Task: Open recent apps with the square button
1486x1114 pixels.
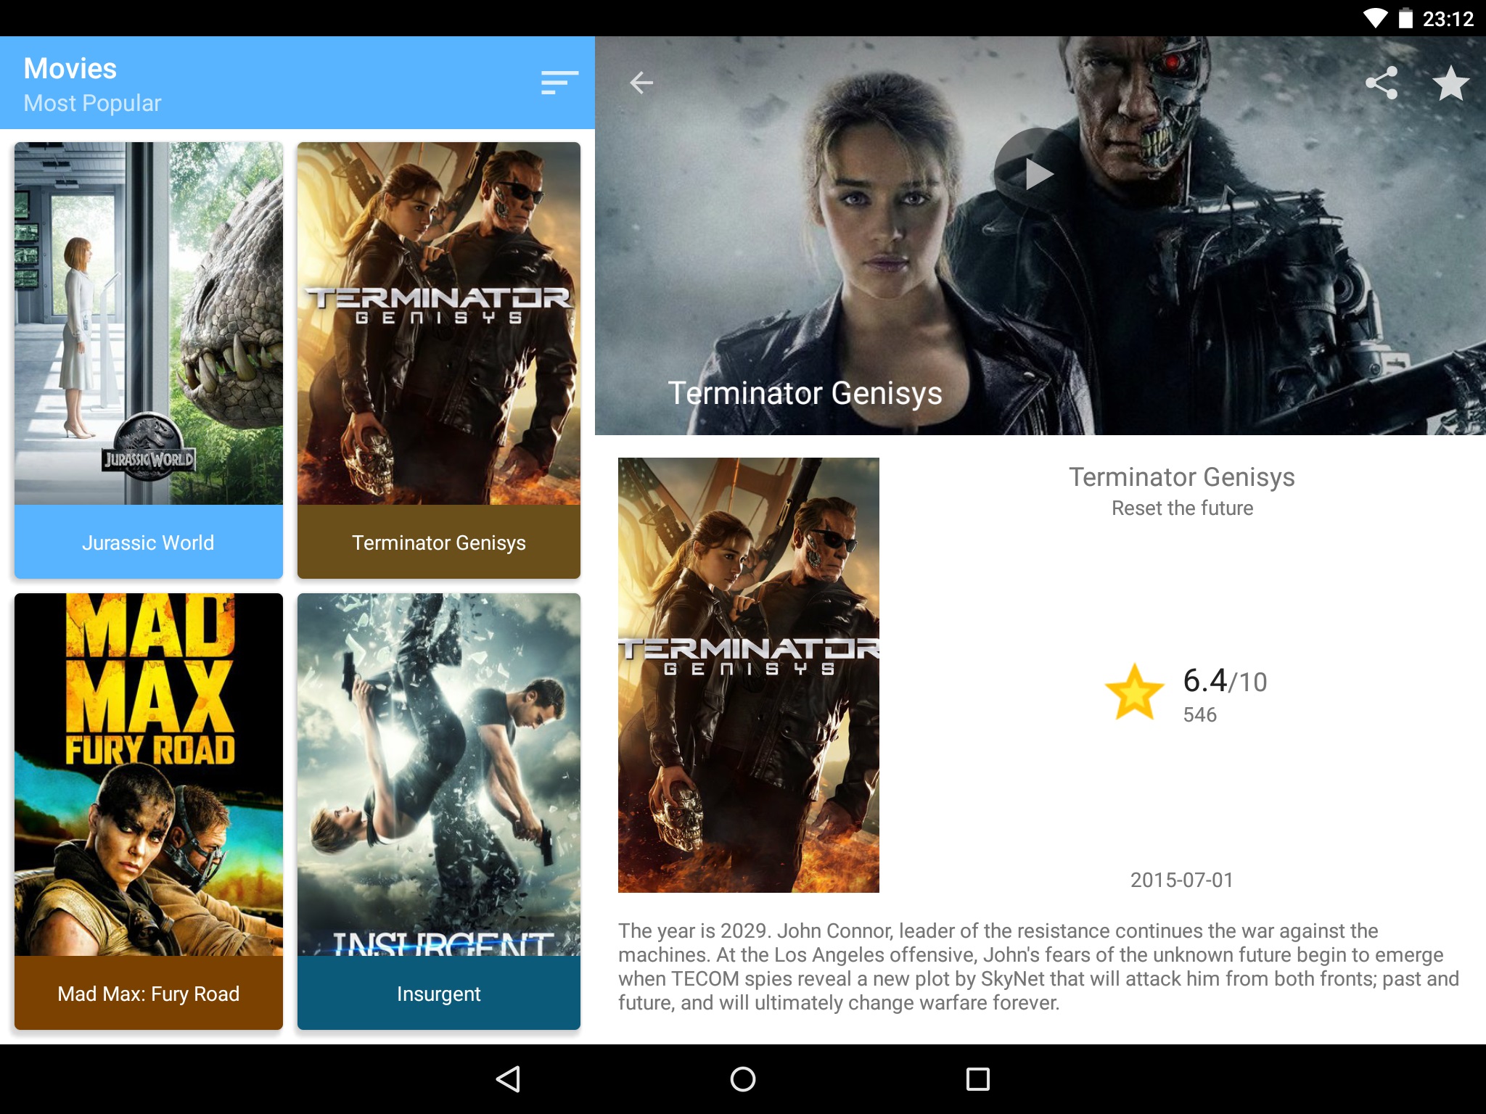Action: point(977,1078)
